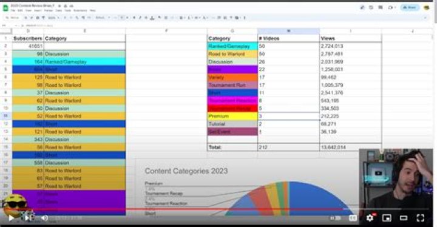Switch to theater mode
This screenshot has height=227, width=437.
pyautogui.click(x=404, y=218)
